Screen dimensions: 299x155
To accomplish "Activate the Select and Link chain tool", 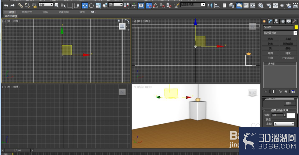I will [20, 5].
